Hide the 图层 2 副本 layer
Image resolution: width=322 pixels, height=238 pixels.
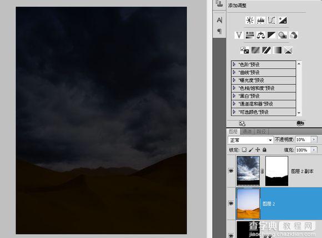point(231,171)
